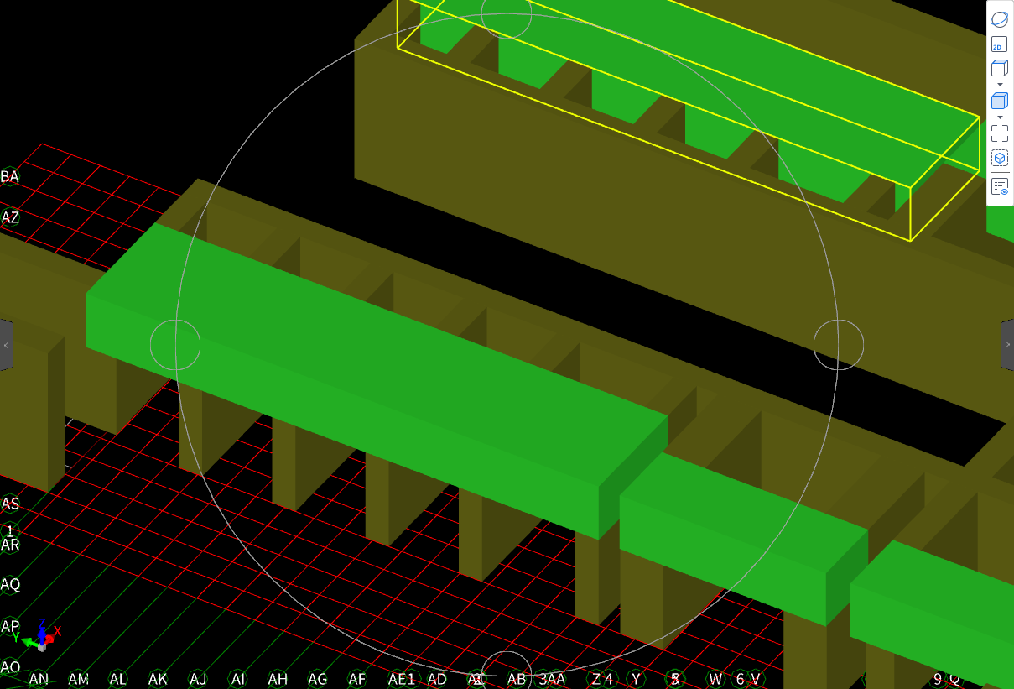Click grid label AR
Image resolution: width=1014 pixels, height=689 pixels.
[10, 545]
